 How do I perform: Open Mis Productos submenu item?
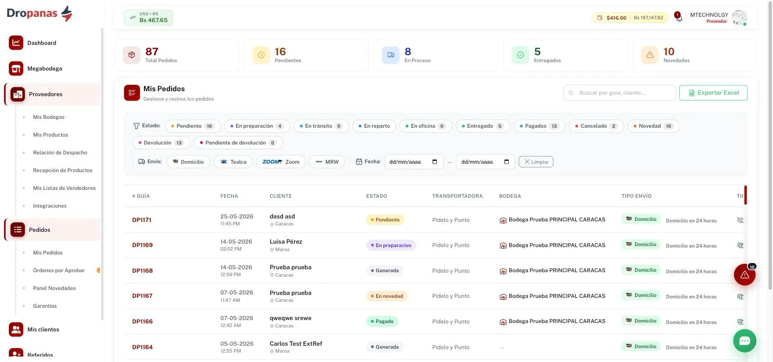(50, 135)
